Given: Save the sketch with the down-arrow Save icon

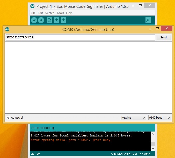Looking at the screenshot, I should [63, 20].
